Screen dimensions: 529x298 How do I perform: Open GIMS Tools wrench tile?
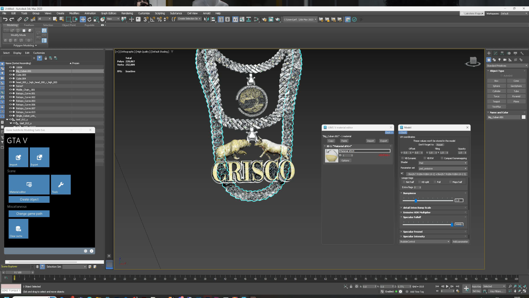click(61, 185)
